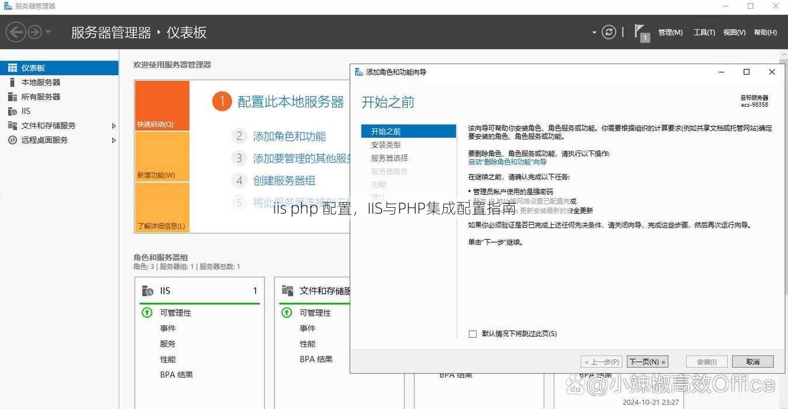788x409 pixels.
Task: Click the IIS role tile icon
Action: tap(148, 291)
